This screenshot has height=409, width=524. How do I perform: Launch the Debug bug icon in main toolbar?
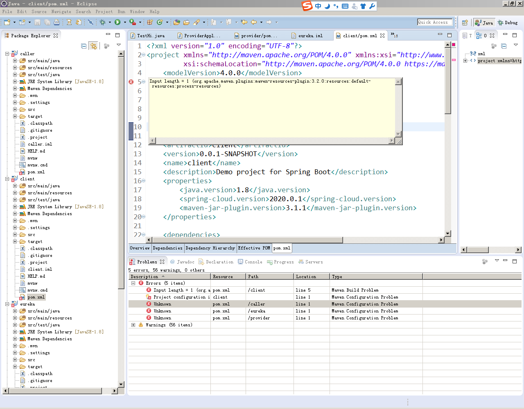103,22
